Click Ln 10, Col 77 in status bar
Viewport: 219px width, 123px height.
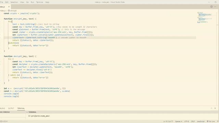tap(168, 122)
